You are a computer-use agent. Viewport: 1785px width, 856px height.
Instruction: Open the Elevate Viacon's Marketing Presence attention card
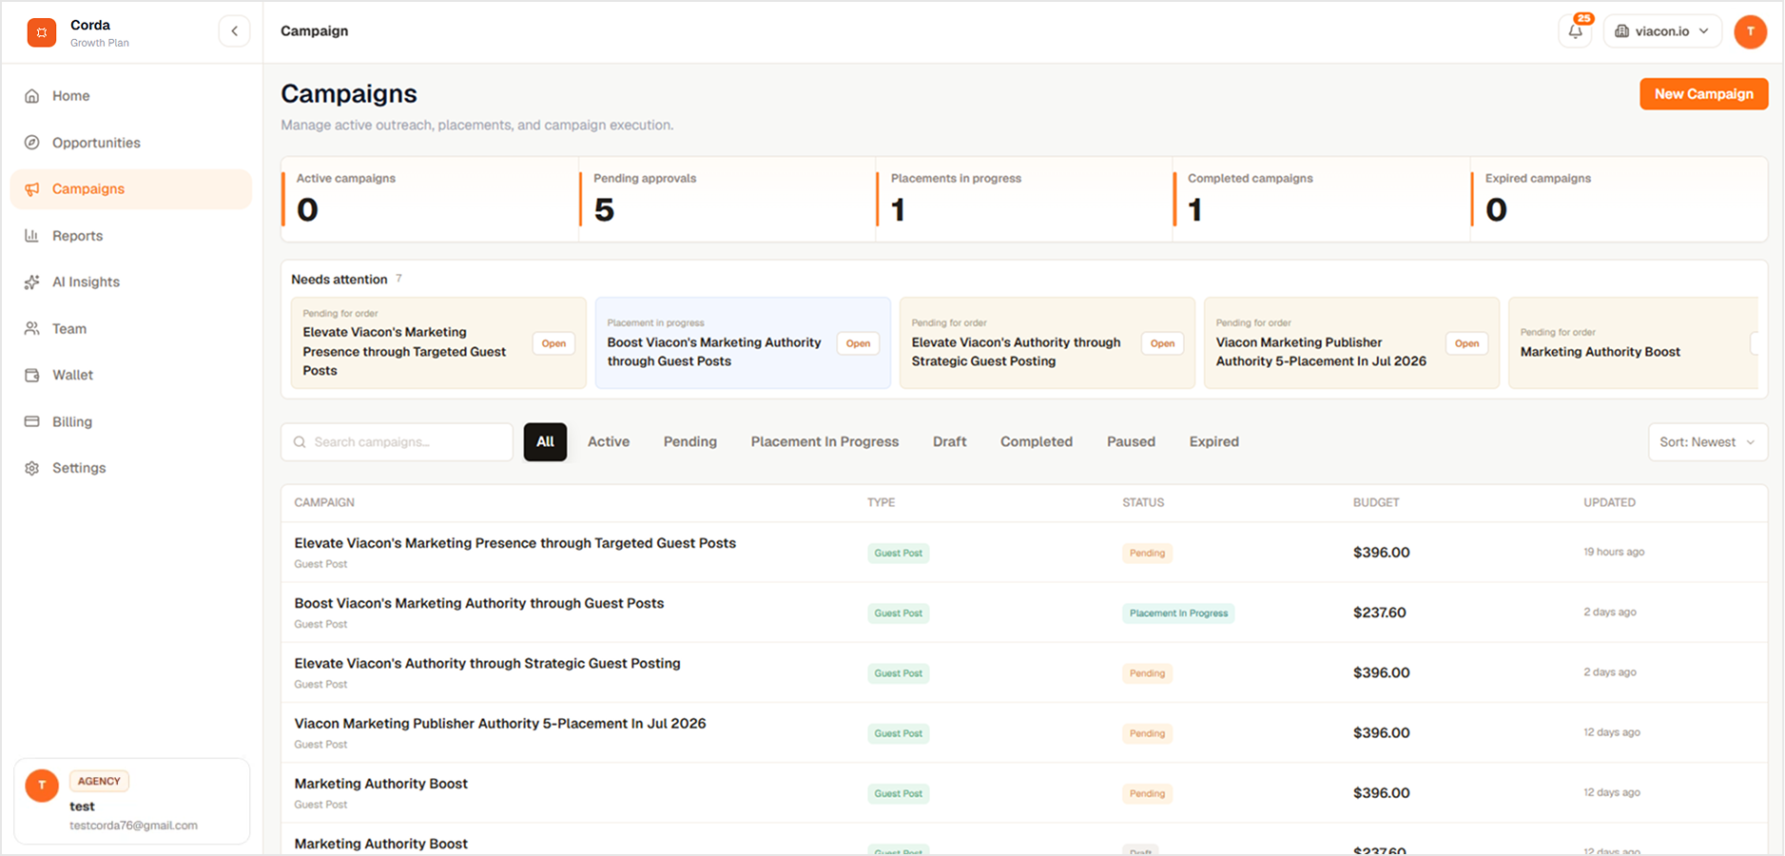coord(438,342)
